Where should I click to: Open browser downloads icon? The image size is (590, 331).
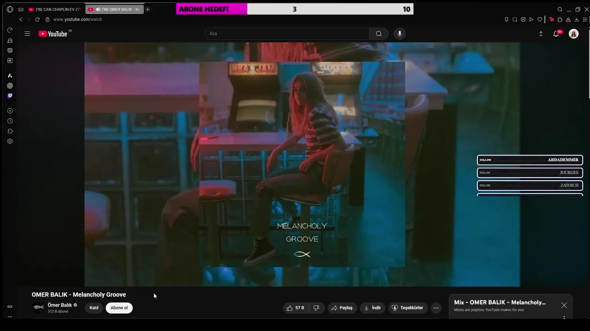pyautogui.click(x=577, y=19)
